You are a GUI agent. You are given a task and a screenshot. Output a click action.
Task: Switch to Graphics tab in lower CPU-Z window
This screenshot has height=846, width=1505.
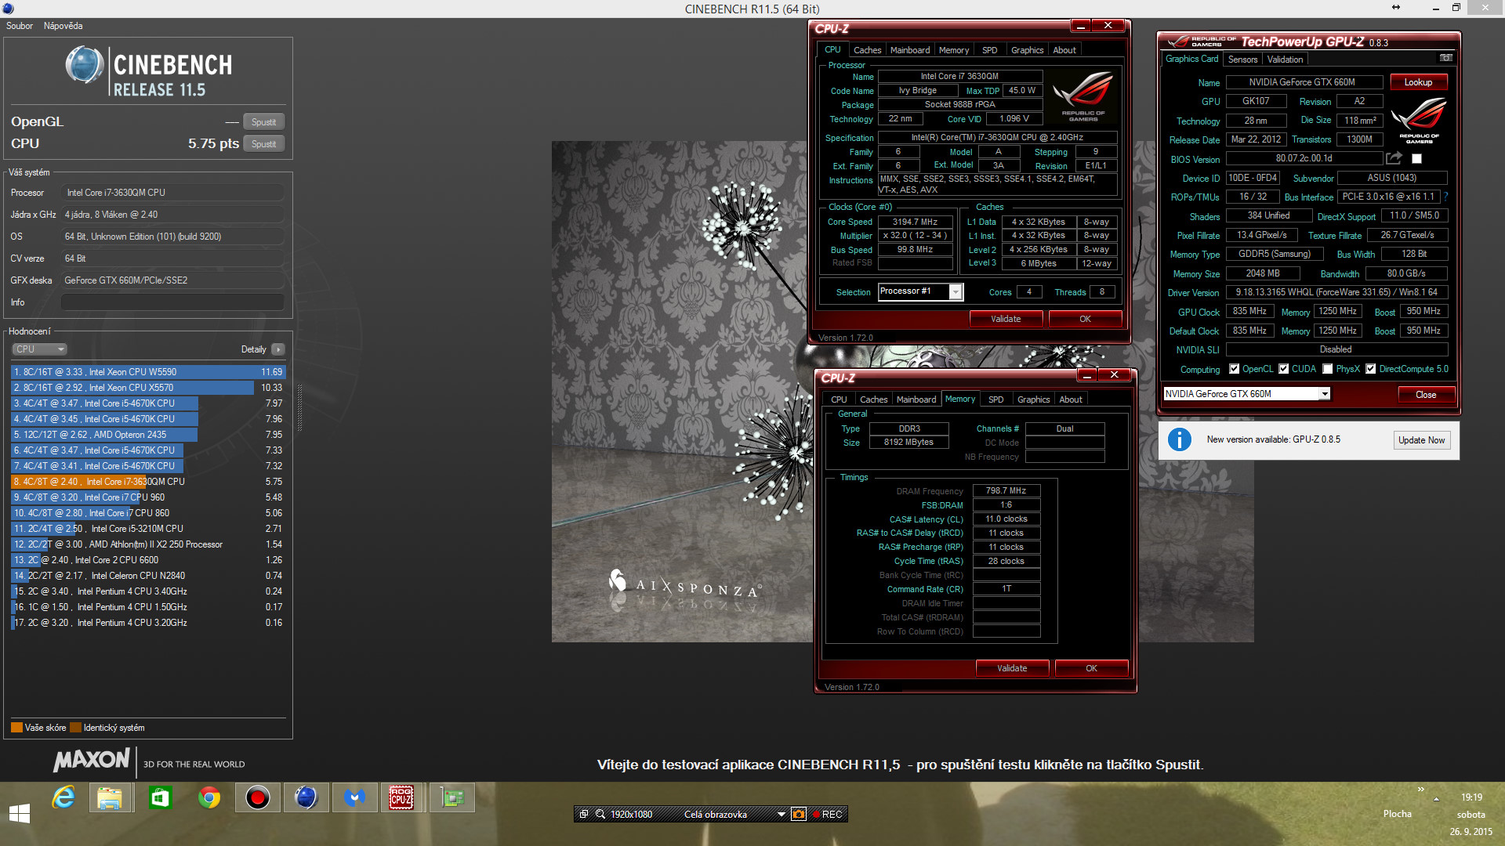pos(1033,399)
